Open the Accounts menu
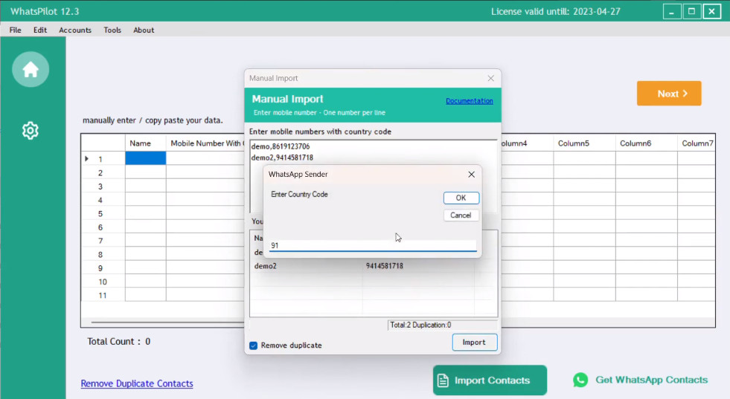The image size is (730, 399). 75,30
